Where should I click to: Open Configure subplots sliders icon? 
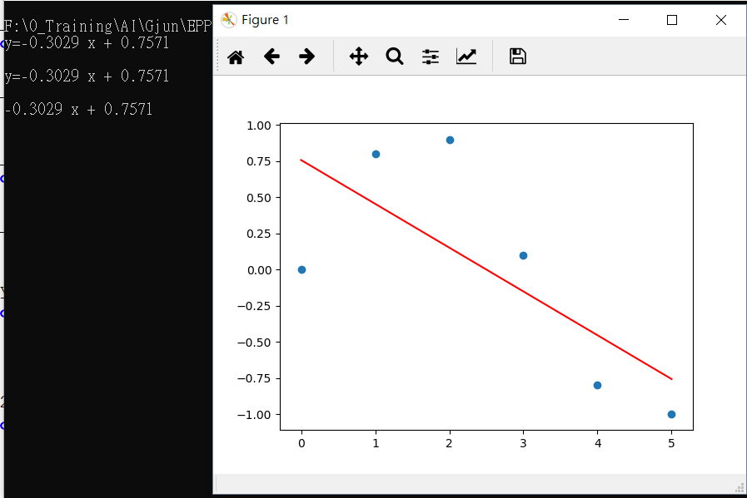(431, 57)
